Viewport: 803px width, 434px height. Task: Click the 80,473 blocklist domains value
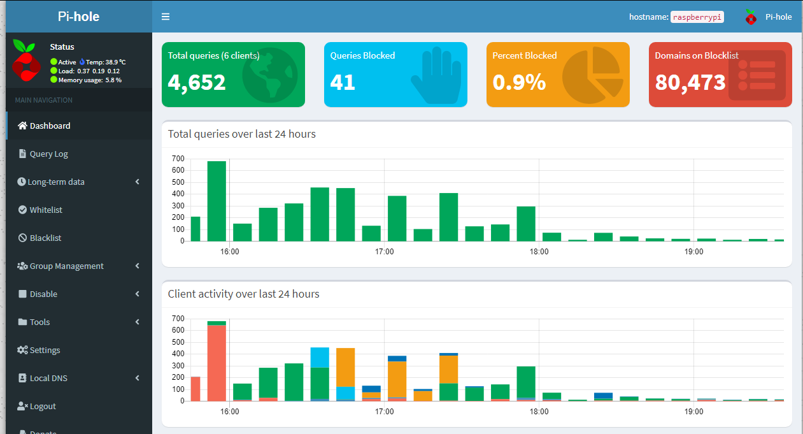coord(690,82)
